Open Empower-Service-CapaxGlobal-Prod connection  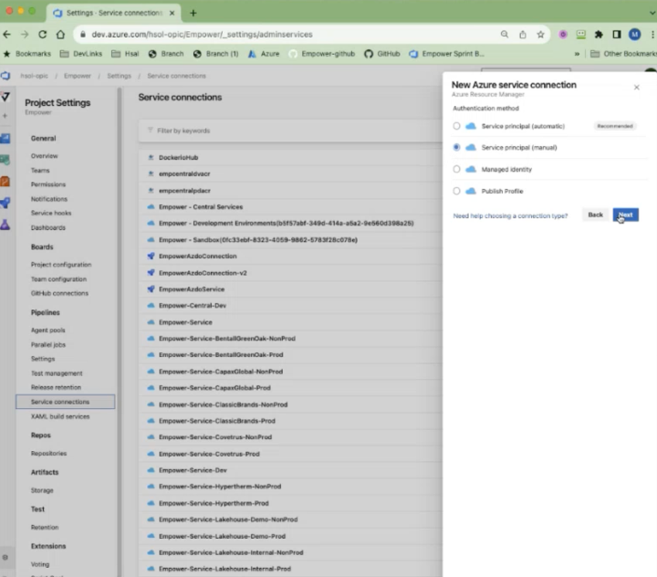(x=214, y=388)
